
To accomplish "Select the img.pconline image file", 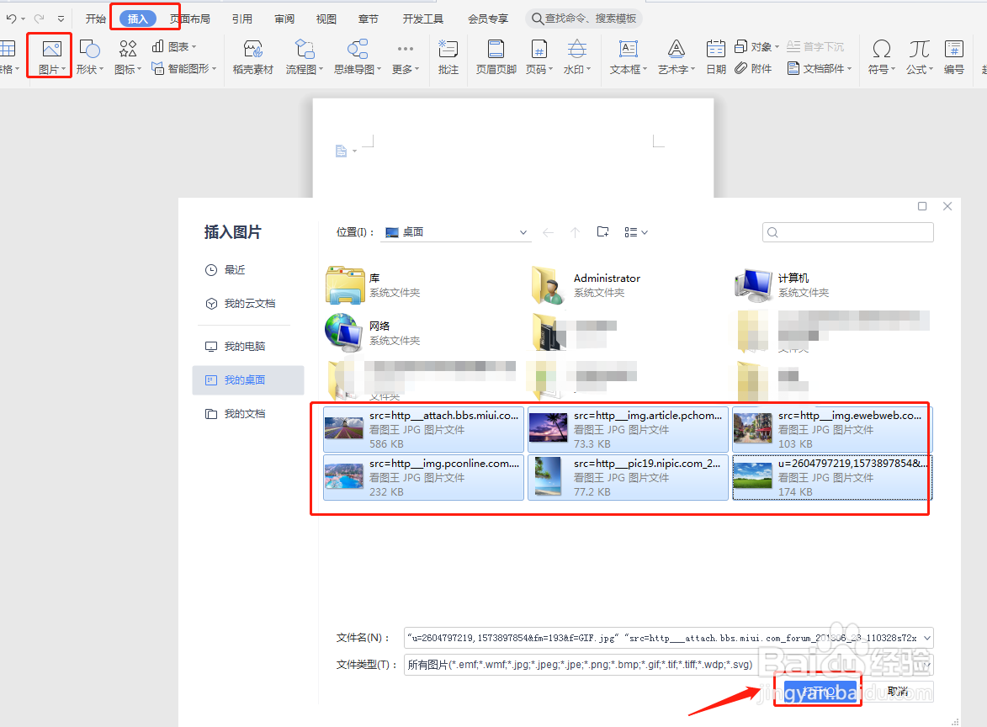I will point(423,477).
